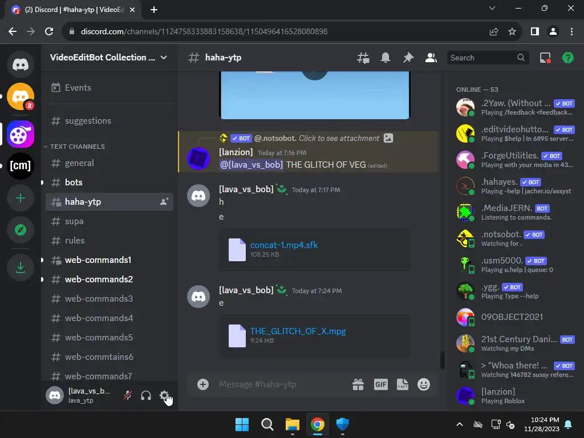This screenshot has width=584, height=438.
Task: Open the web-commands5 channel
Action: 109,337
